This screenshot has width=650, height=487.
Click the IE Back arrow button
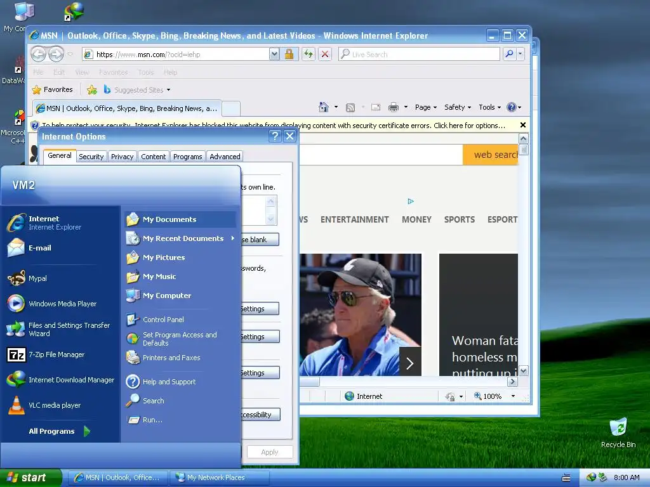pos(38,54)
